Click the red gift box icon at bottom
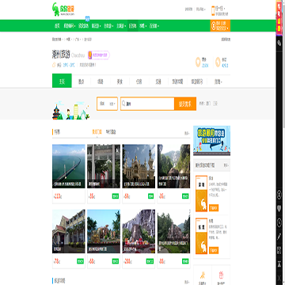 point(221,275)
